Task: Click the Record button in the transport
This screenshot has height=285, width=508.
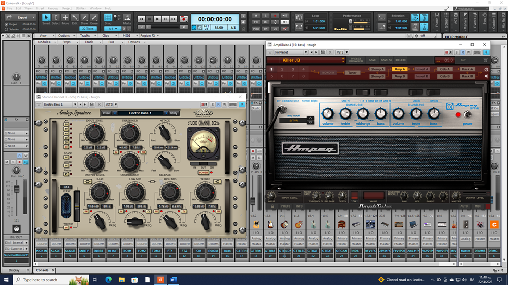Action: (184, 19)
